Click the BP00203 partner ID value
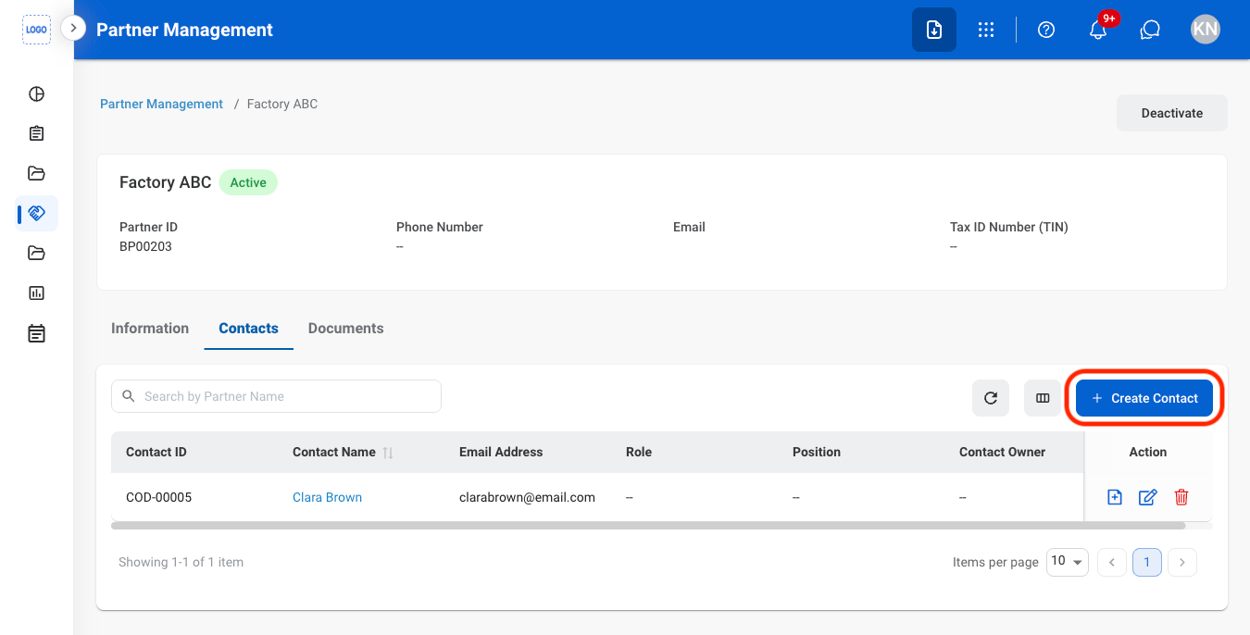The height and width of the screenshot is (635, 1250). (145, 246)
